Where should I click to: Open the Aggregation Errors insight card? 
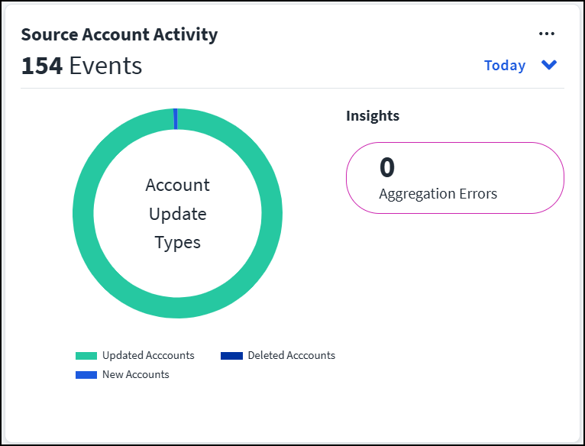pos(455,178)
